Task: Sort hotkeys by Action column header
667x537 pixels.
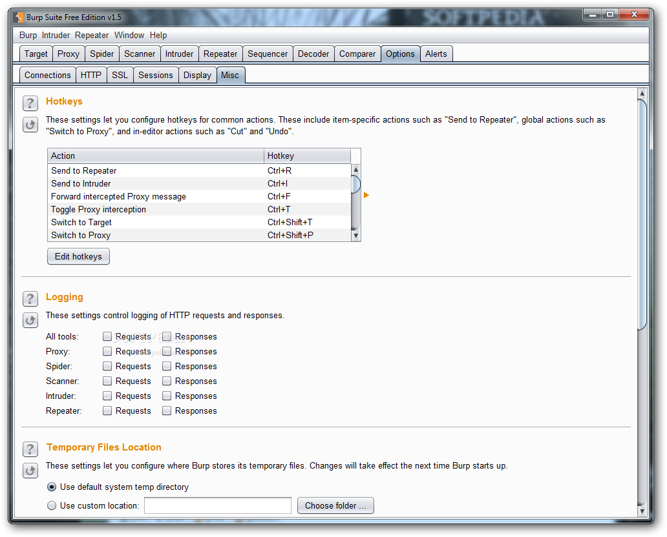Action: (x=156, y=156)
